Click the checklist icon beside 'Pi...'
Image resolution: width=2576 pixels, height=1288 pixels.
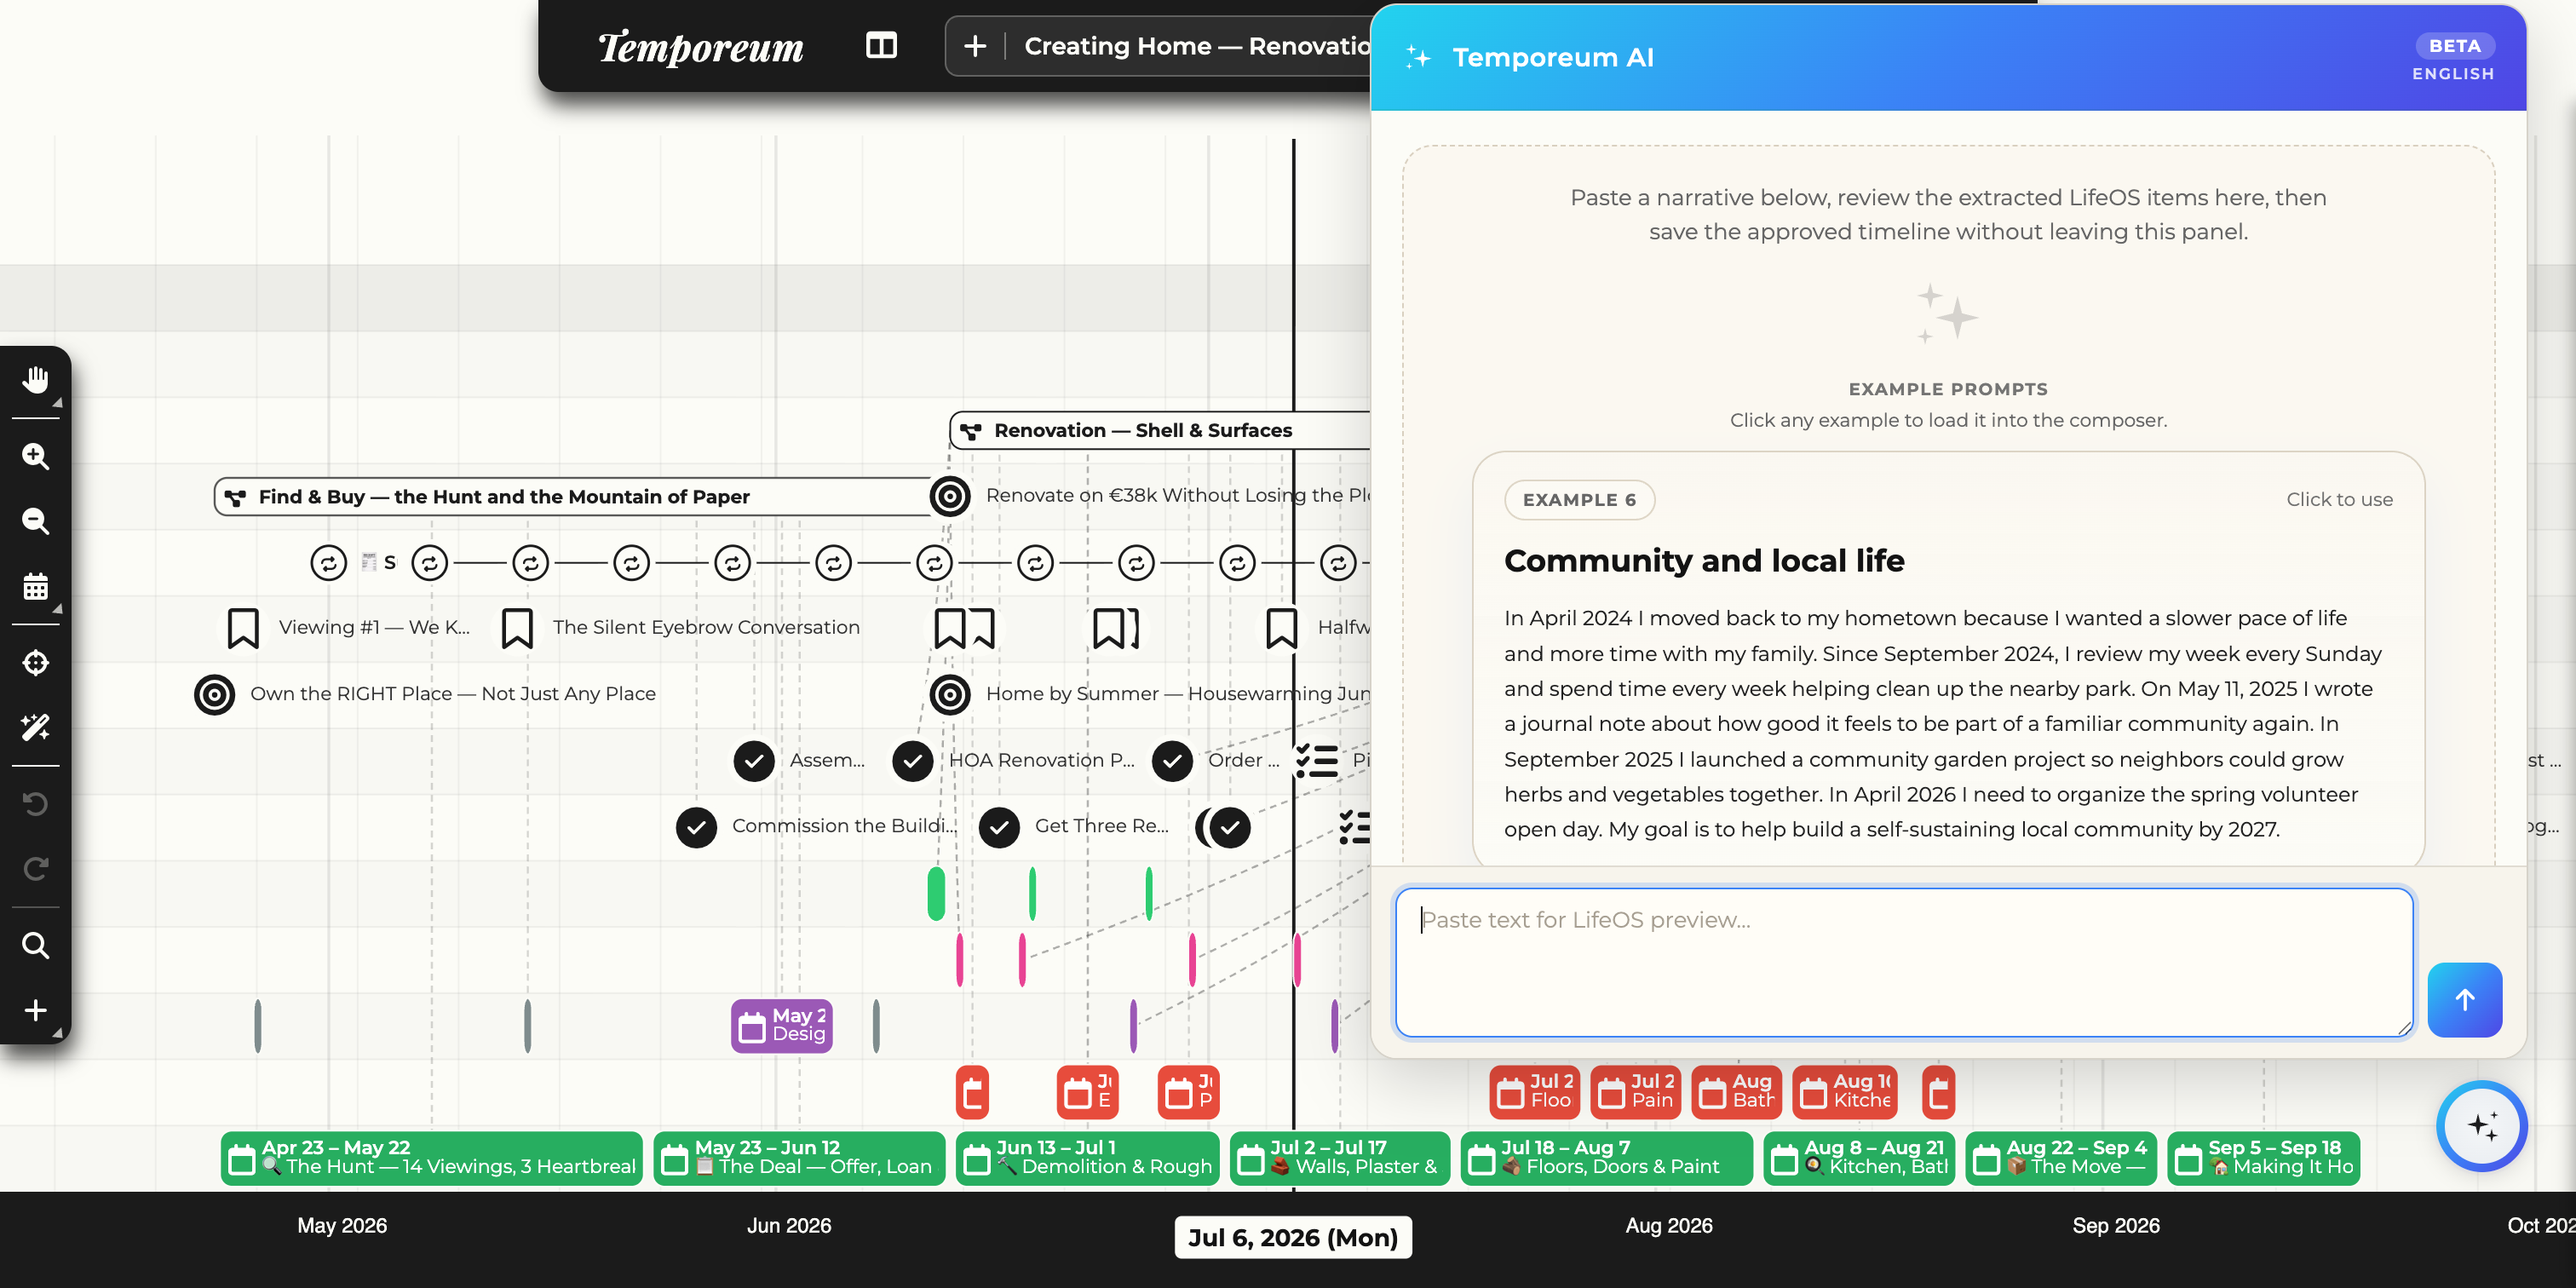[x=1317, y=761]
